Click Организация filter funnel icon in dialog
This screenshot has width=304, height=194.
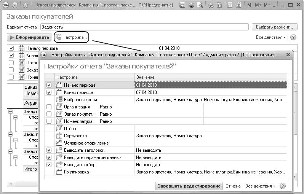pyautogui.click(x=59, y=107)
